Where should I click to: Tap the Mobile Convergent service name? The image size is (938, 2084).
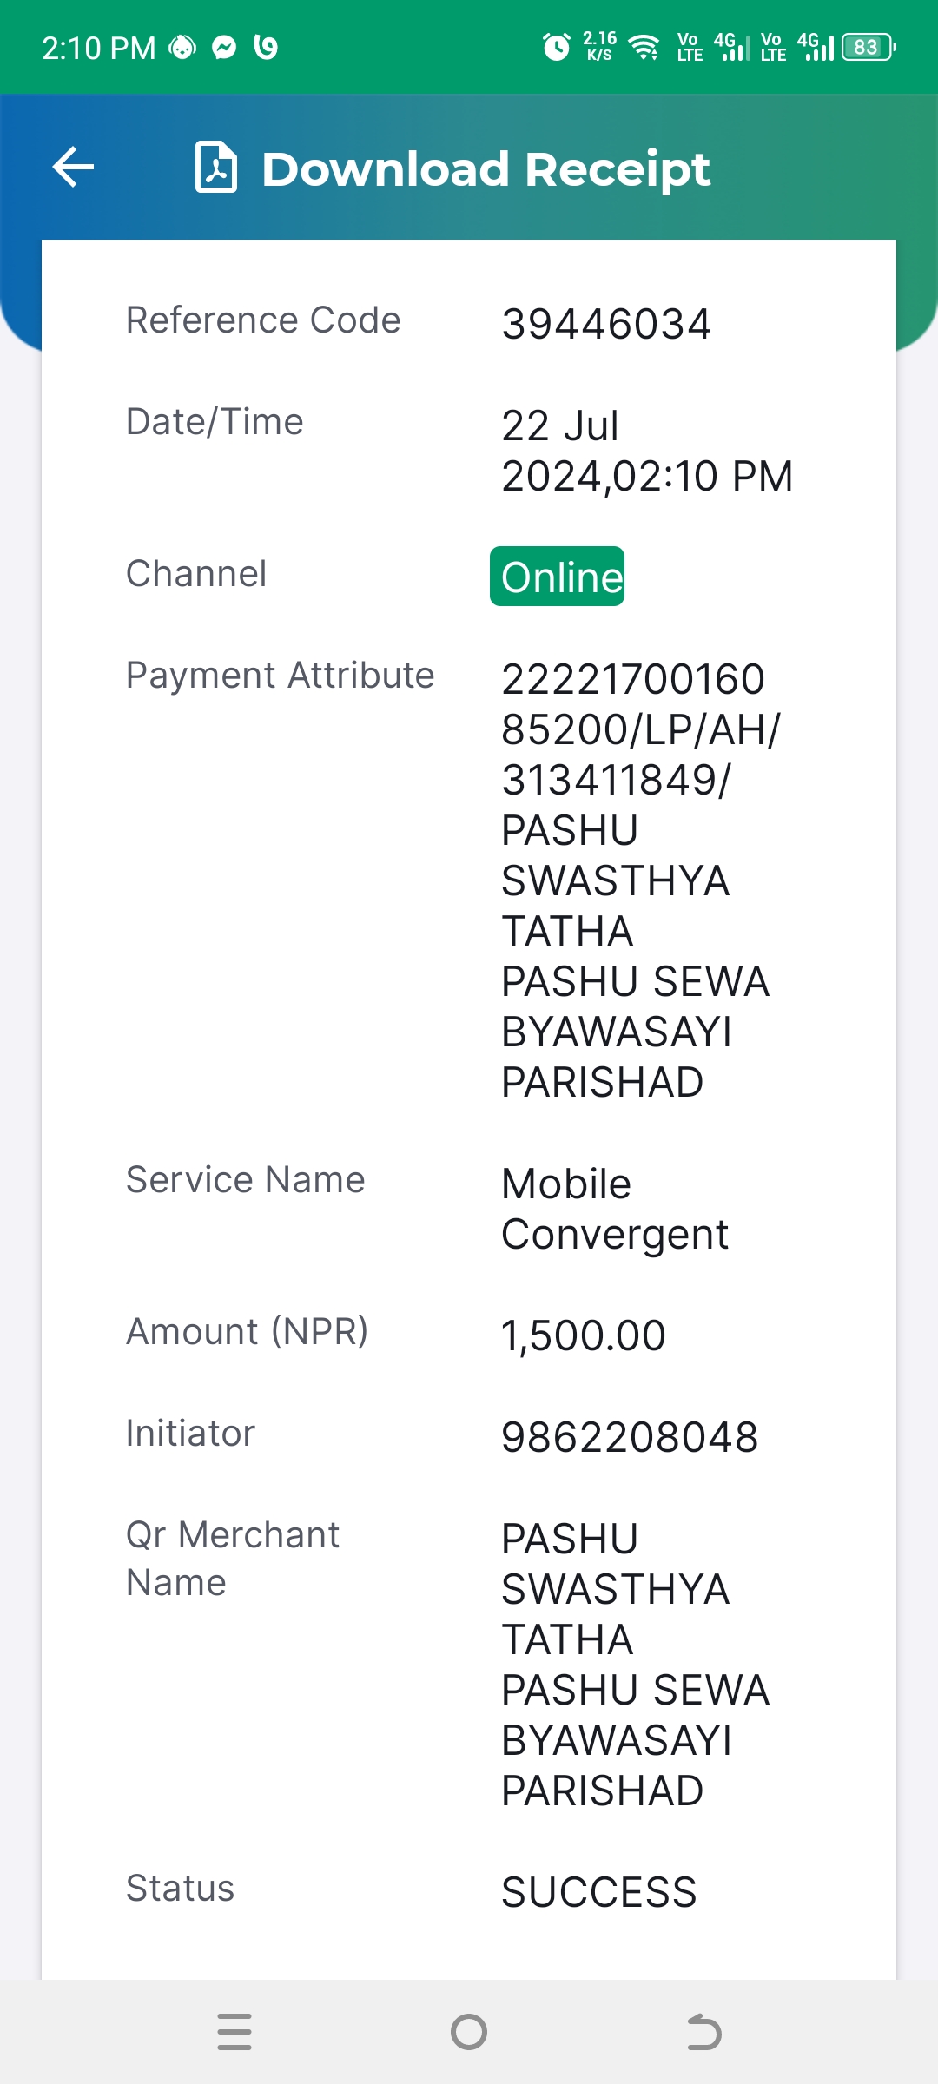[x=615, y=1209]
